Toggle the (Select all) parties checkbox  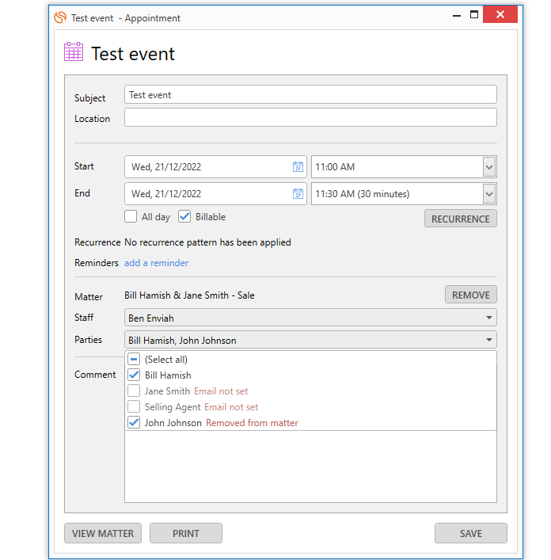click(x=134, y=359)
